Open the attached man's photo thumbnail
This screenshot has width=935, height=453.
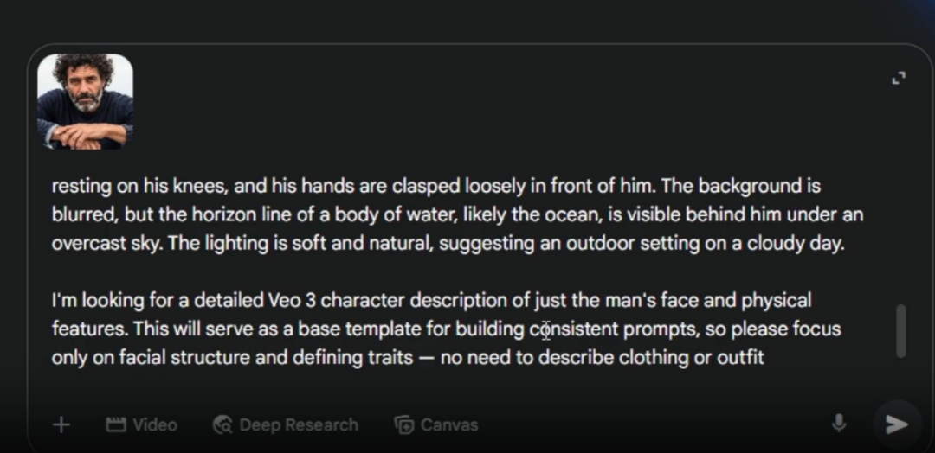click(85, 101)
